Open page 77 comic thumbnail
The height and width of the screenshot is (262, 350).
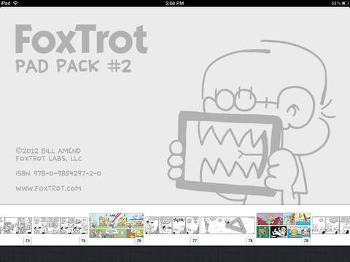pyautogui.click(x=172, y=226)
